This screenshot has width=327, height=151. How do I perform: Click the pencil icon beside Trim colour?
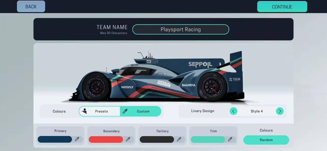tap(230, 139)
